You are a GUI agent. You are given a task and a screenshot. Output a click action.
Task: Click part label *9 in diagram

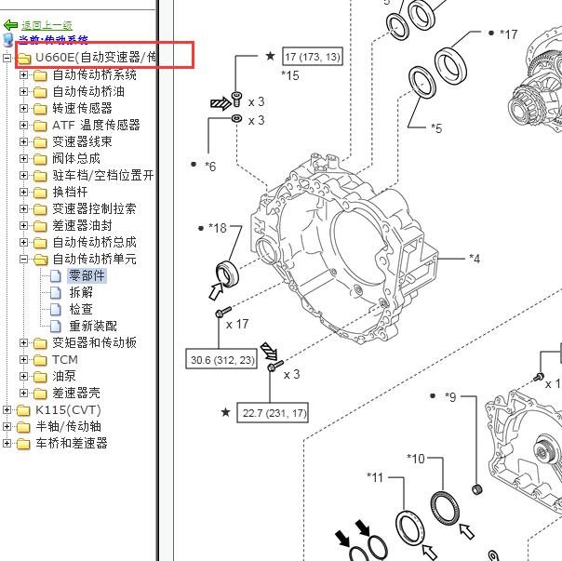tap(450, 397)
